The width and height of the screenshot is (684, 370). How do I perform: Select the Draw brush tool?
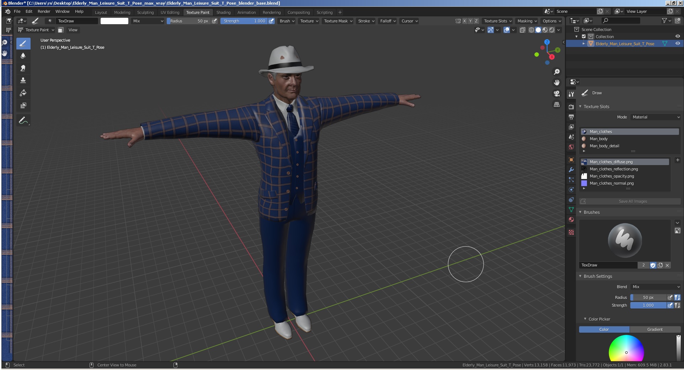[x=23, y=44]
